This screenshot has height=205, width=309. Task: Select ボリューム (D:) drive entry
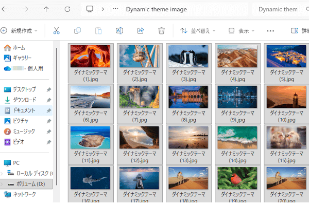26,184
